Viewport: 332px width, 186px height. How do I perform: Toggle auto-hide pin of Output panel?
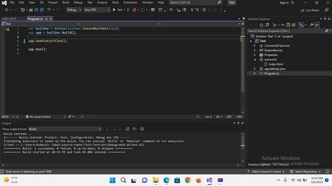pos(238,123)
